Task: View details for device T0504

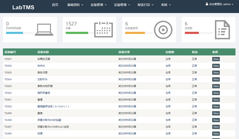Action: [216, 79]
